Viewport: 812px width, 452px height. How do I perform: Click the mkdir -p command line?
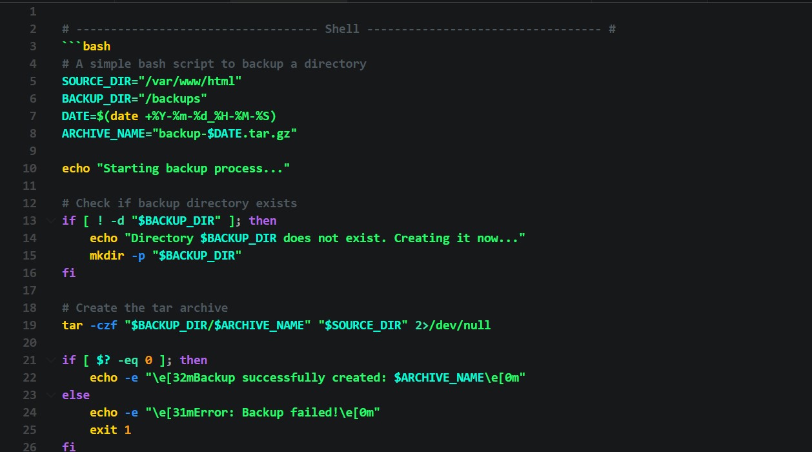[x=165, y=256]
